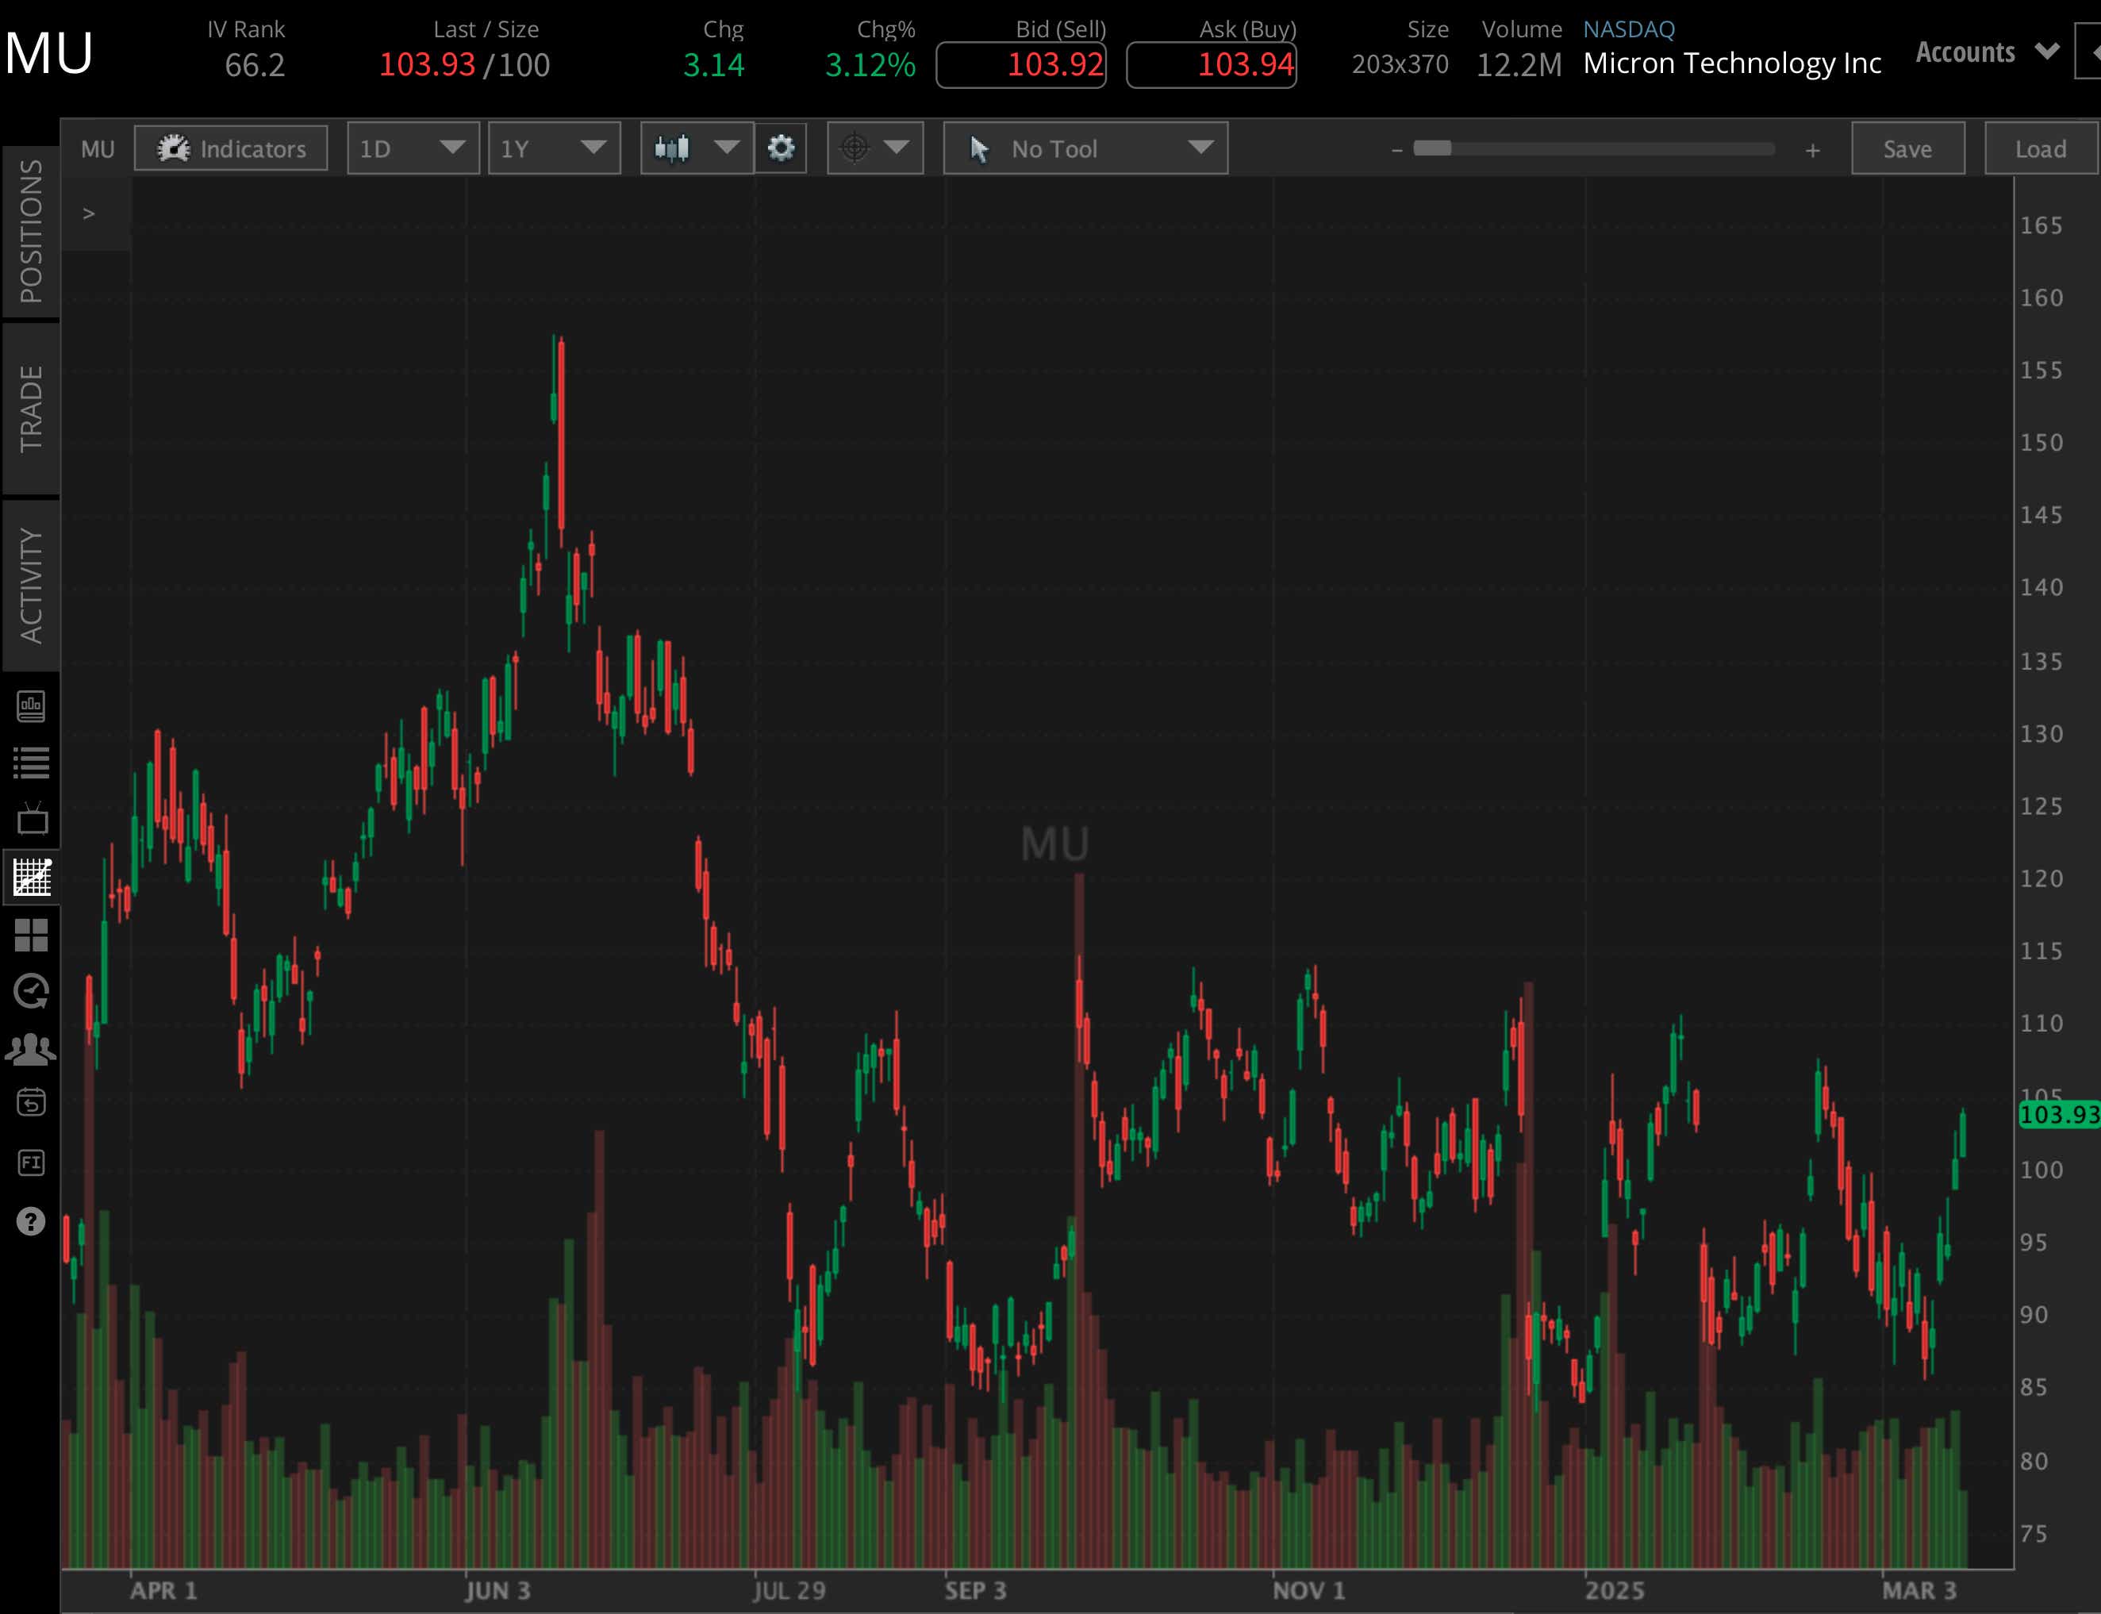Open the No Tool dropdown
Viewport: 2101px width, 1614px height.
click(1085, 148)
